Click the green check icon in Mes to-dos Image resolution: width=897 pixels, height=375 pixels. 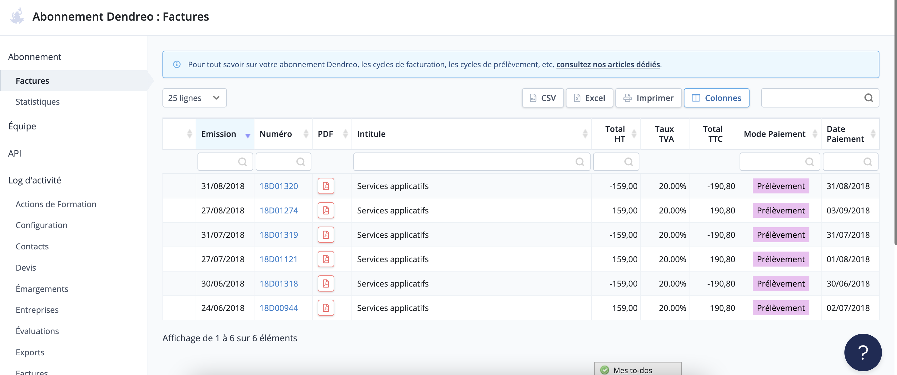click(x=605, y=370)
